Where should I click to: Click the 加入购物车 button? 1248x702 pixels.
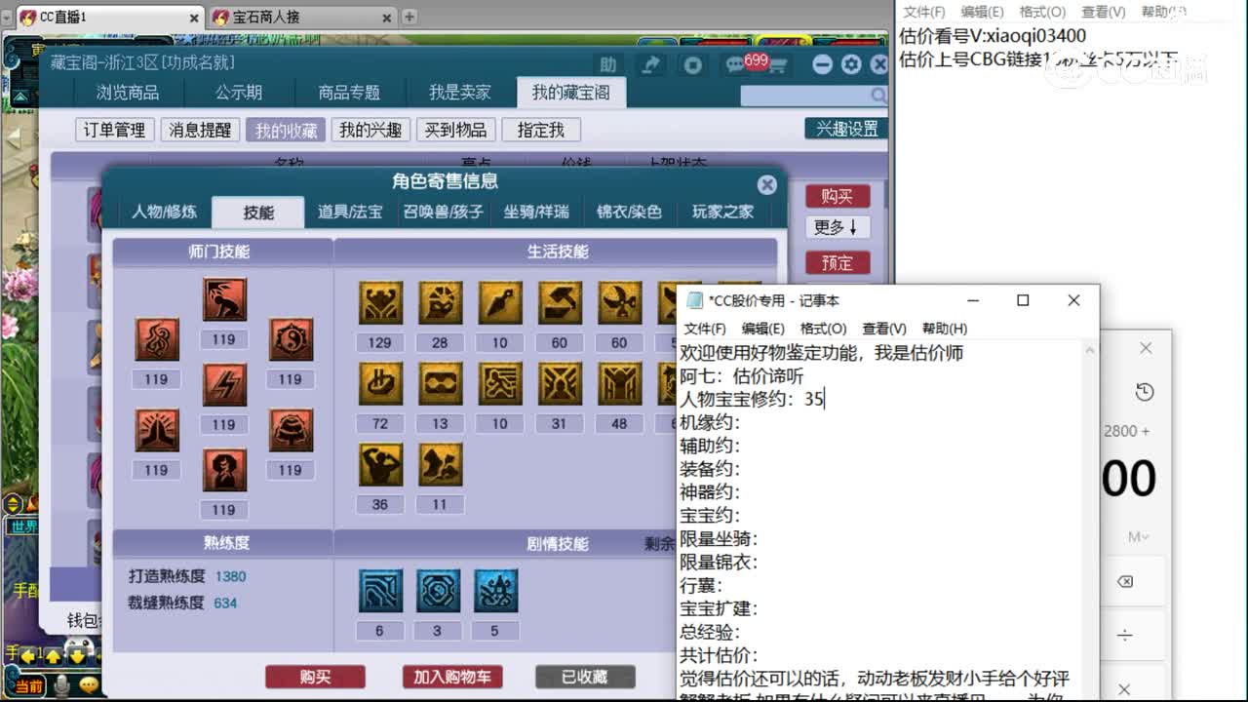coord(452,676)
